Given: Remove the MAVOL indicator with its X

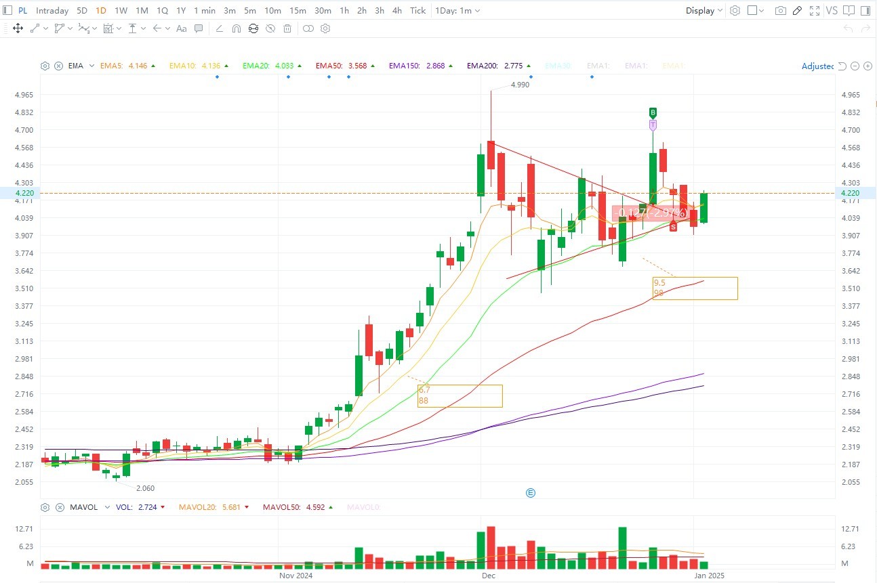Looking at the screenshot, I should coord(58,506).
